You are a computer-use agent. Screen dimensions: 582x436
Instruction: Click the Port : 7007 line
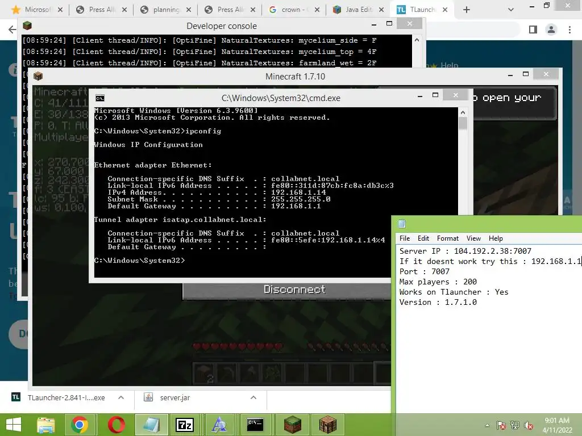(424, 271)
